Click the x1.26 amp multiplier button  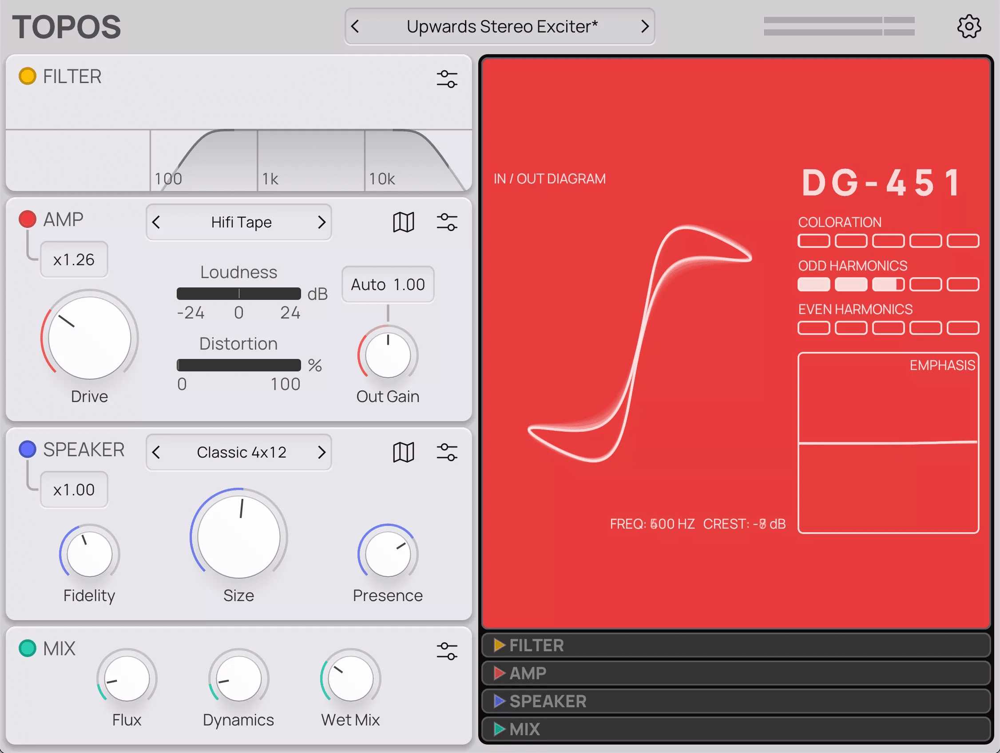tap(74, 259)
